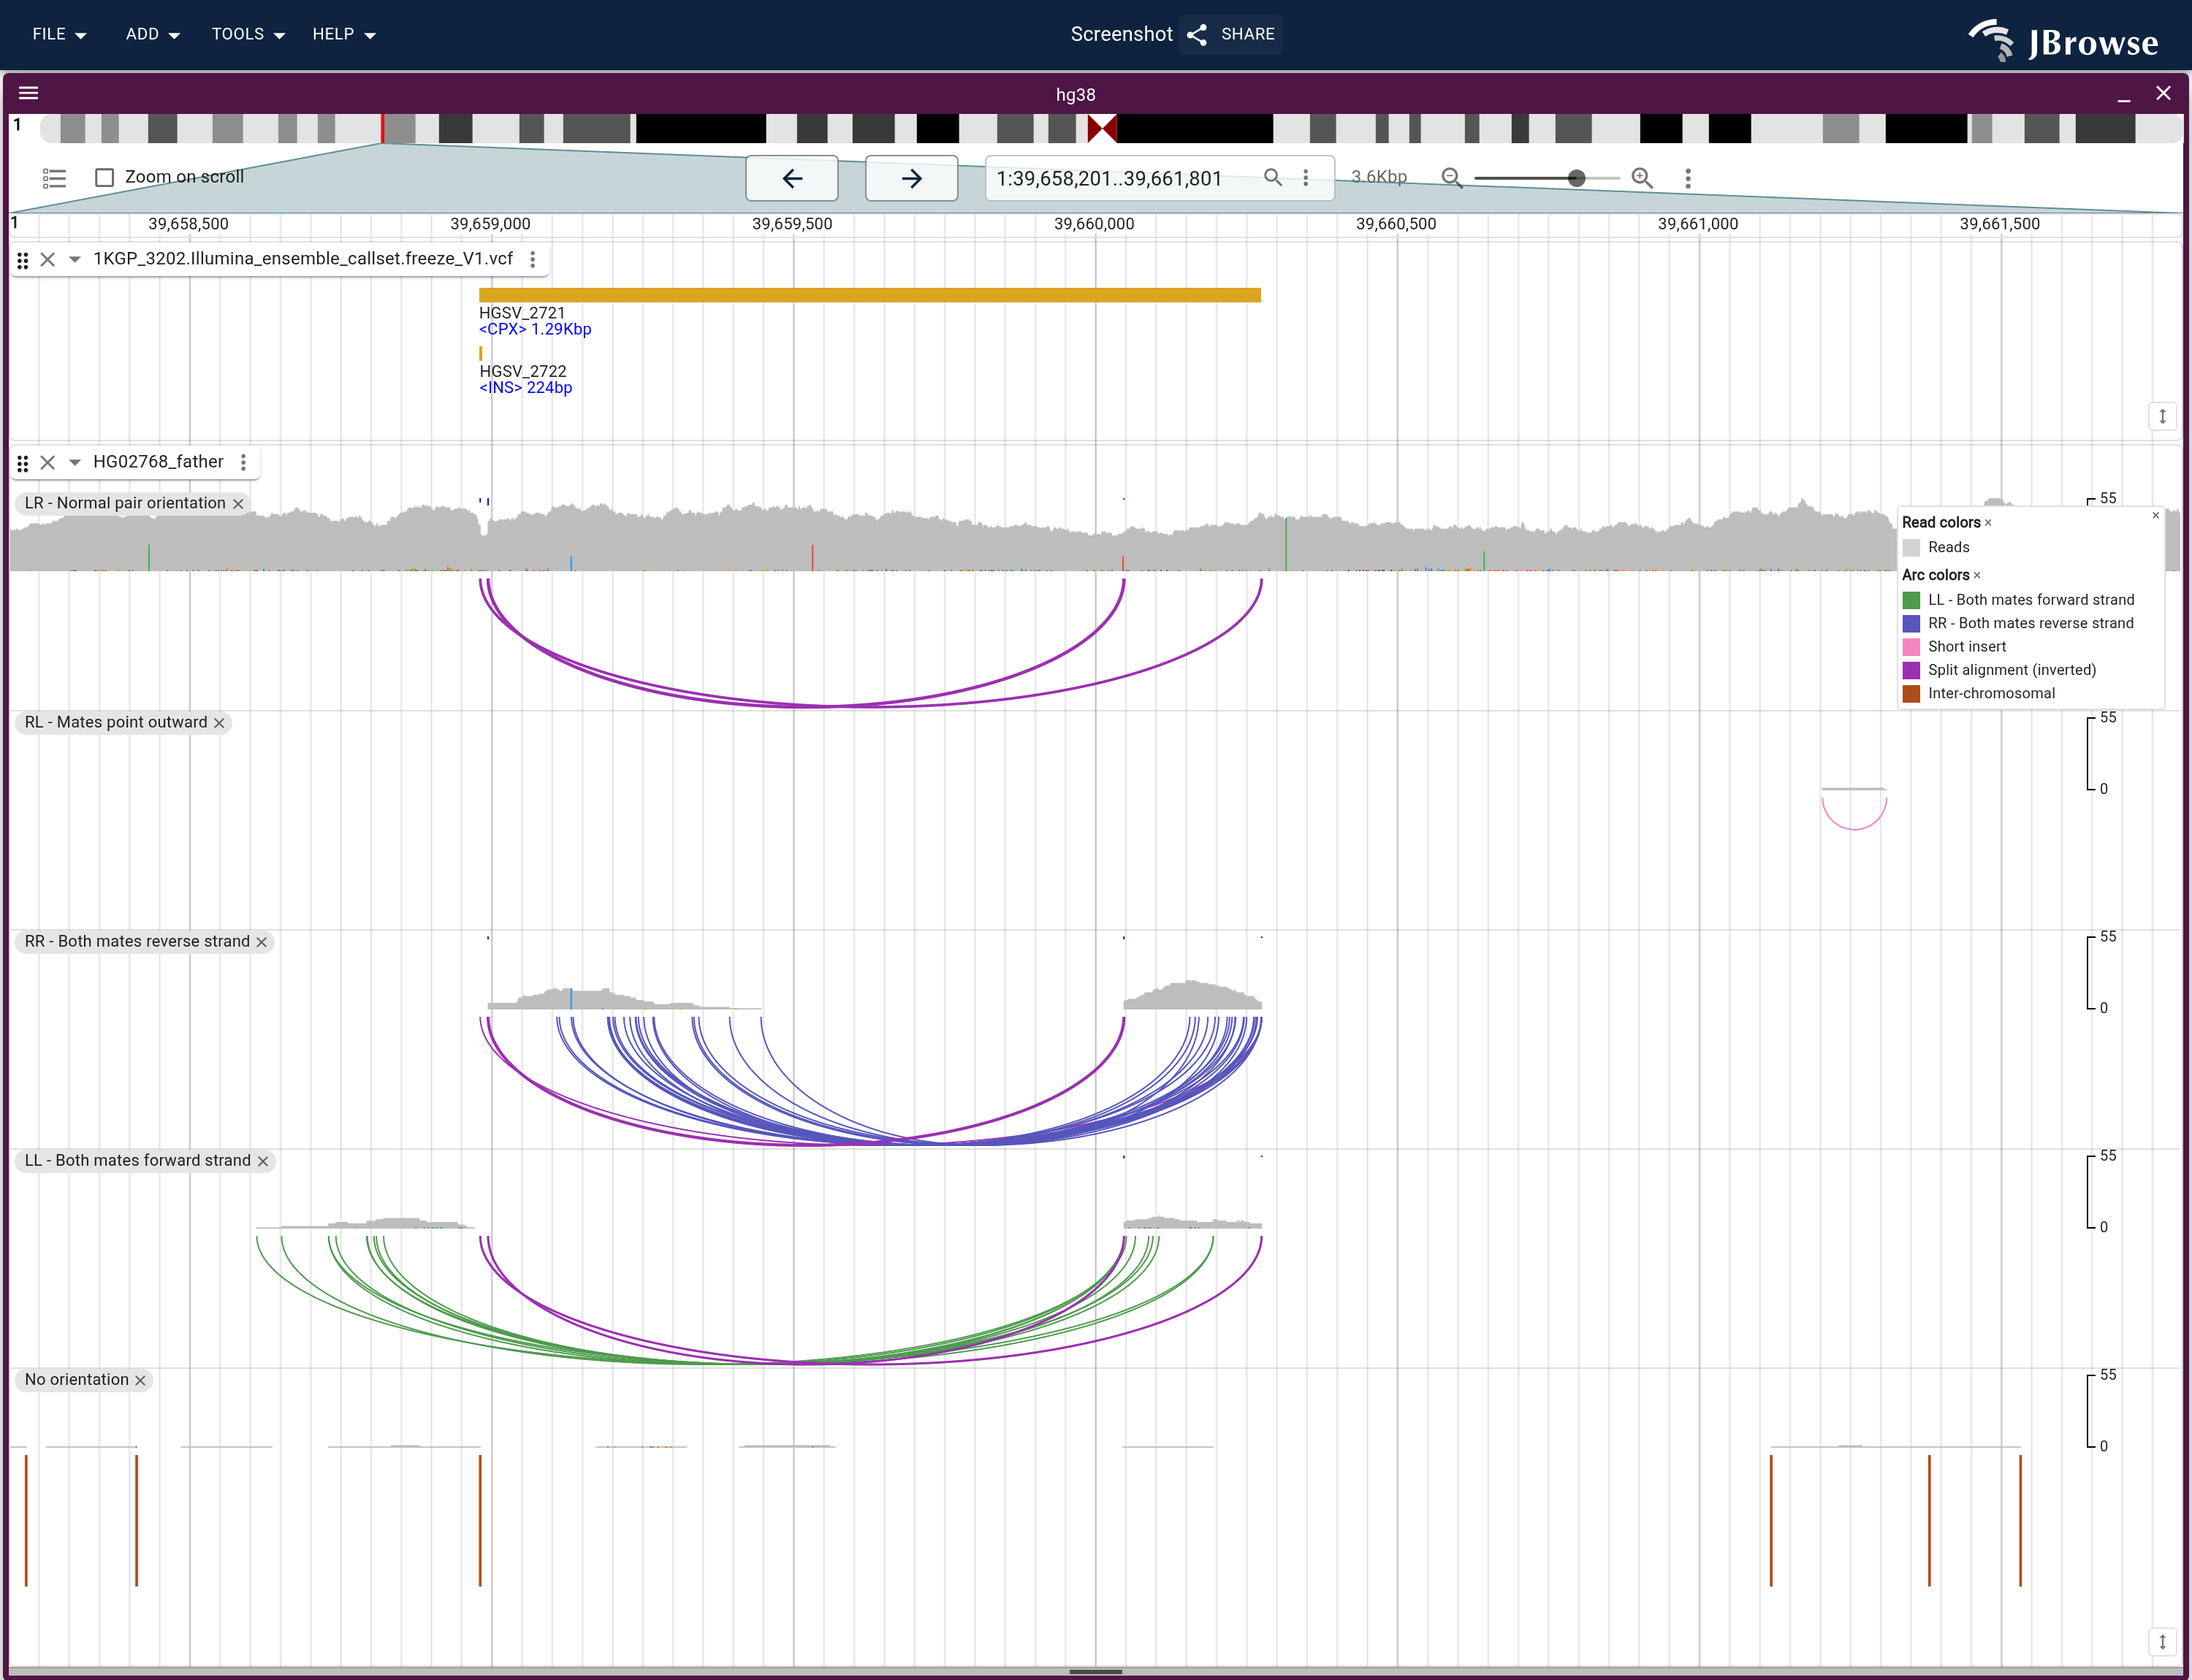Remove RL Mates point outward tag
Screen dimensions: 2192x1680
click(x=219, y=723)
